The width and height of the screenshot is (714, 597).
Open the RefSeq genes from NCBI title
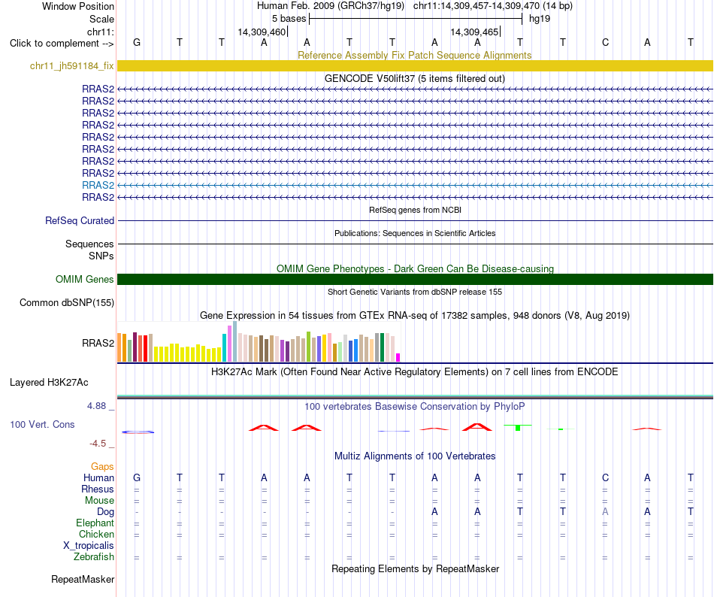415,210
